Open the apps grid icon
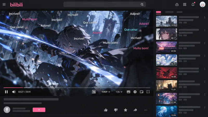 pos(185,4)
